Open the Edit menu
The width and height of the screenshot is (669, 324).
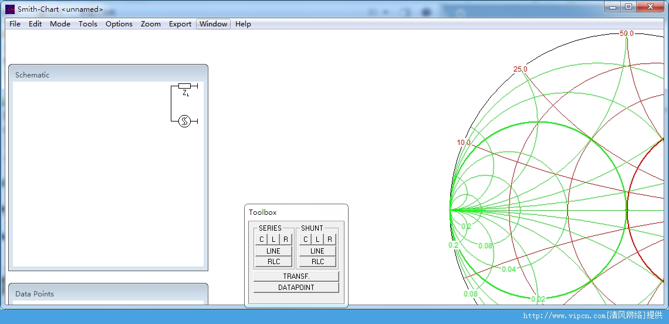[x=35, y=24]
